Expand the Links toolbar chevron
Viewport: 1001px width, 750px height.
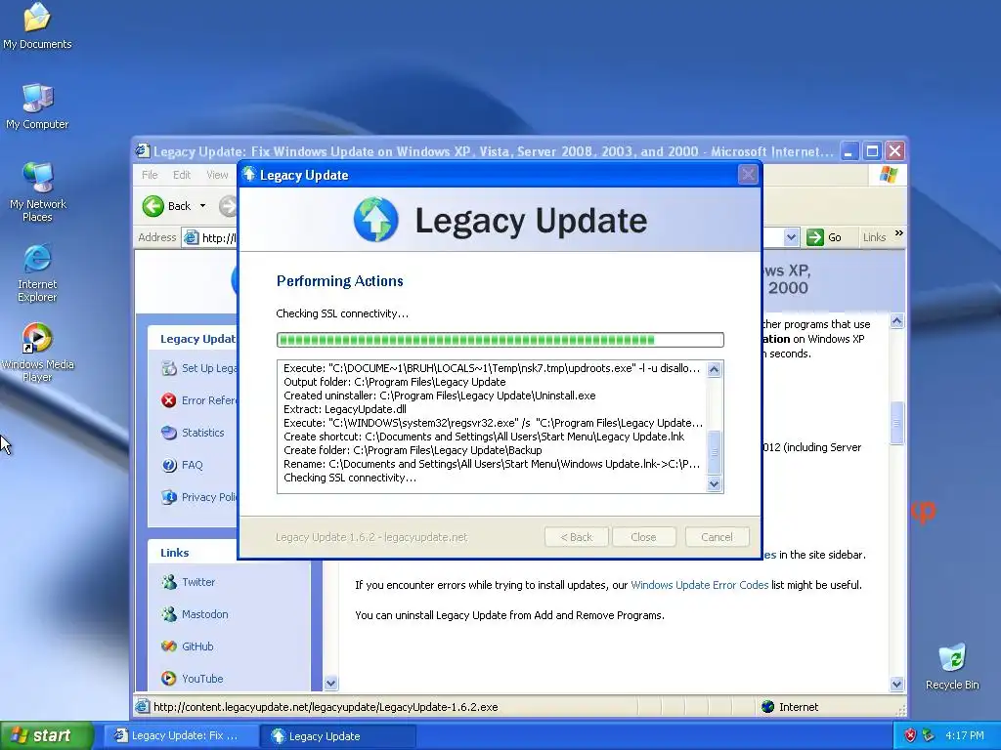tap(899, 233)
